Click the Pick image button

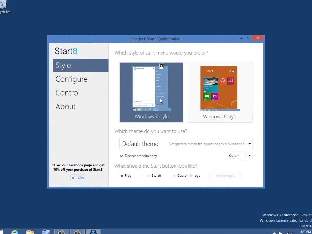click(x=226, y=176)
